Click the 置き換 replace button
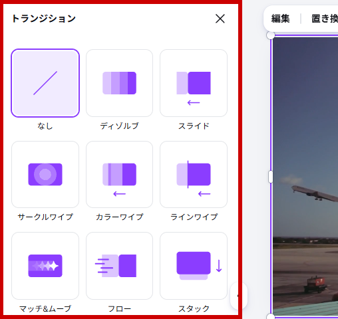The image size is (338, 319). tap(325, 19)
